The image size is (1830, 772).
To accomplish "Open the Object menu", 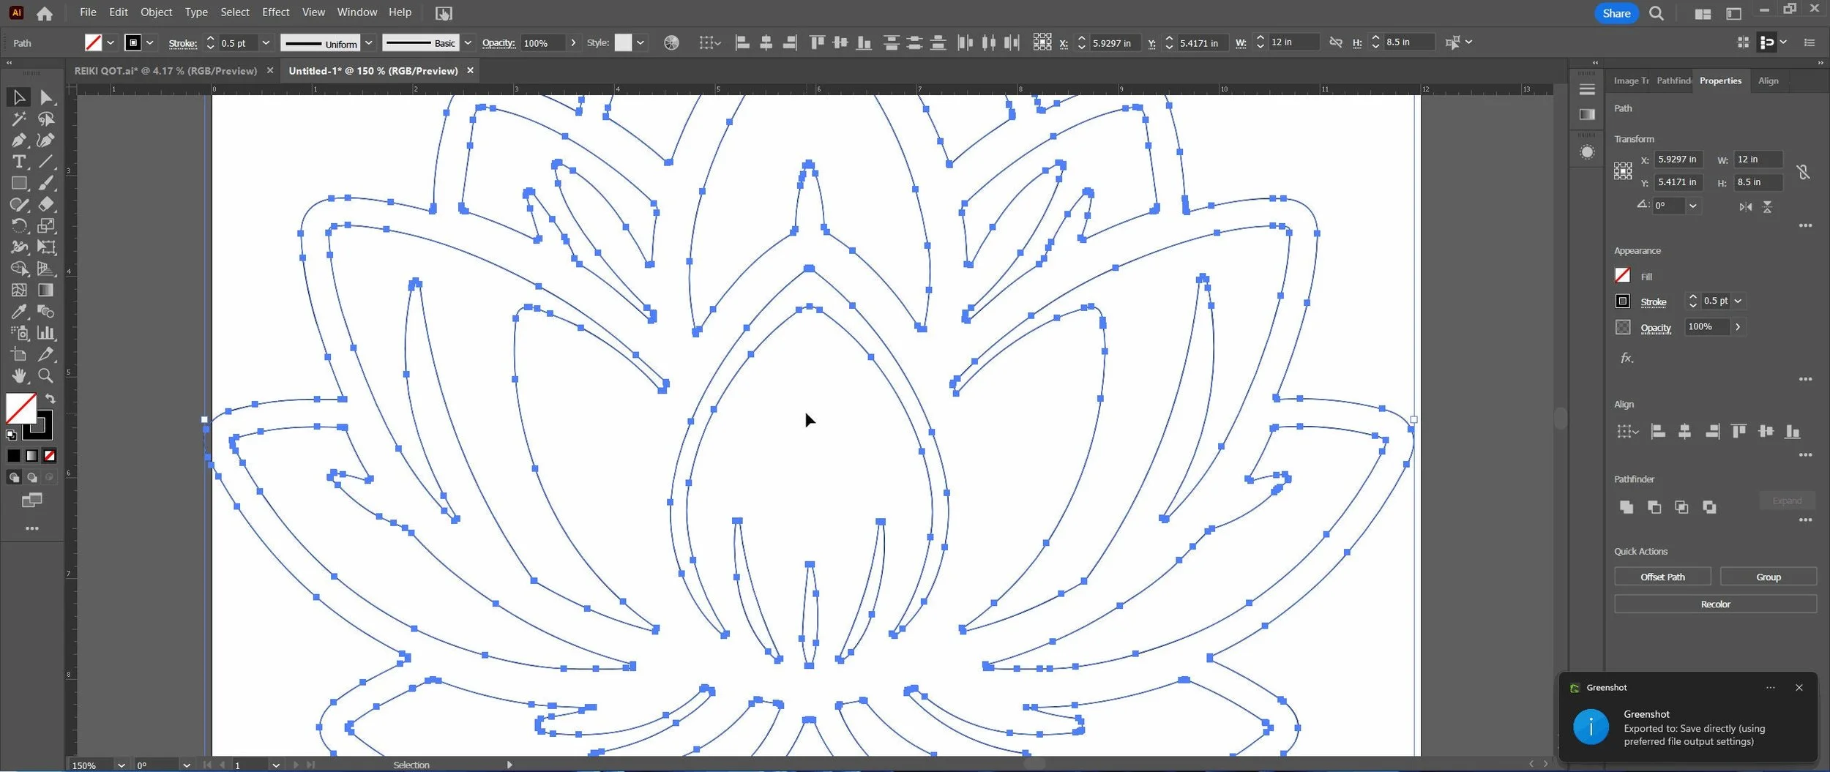I will (x=156, y=12).
